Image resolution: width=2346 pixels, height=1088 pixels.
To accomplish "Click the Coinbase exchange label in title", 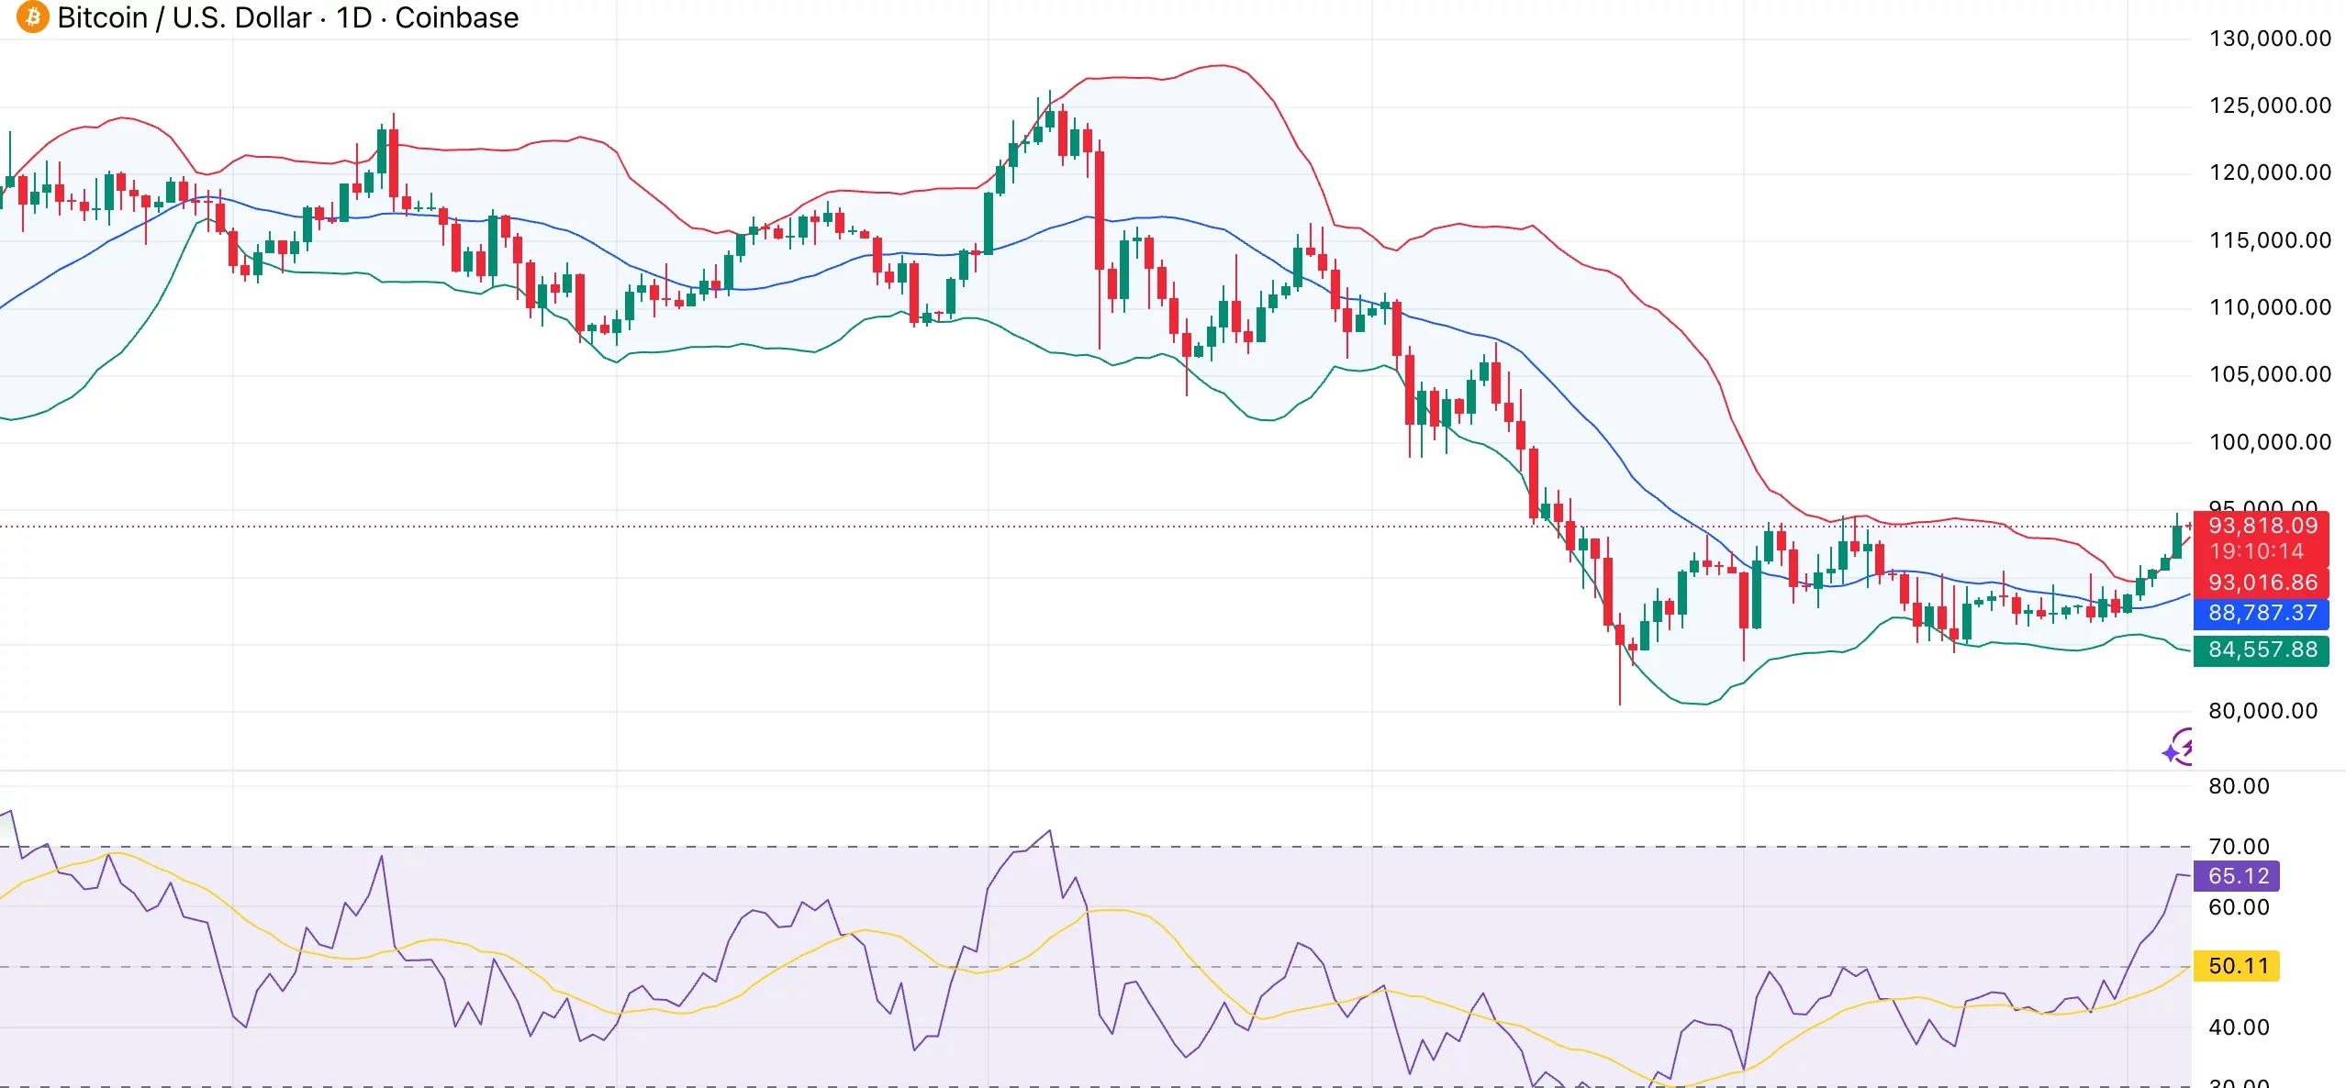I will (x=456, y=17).
